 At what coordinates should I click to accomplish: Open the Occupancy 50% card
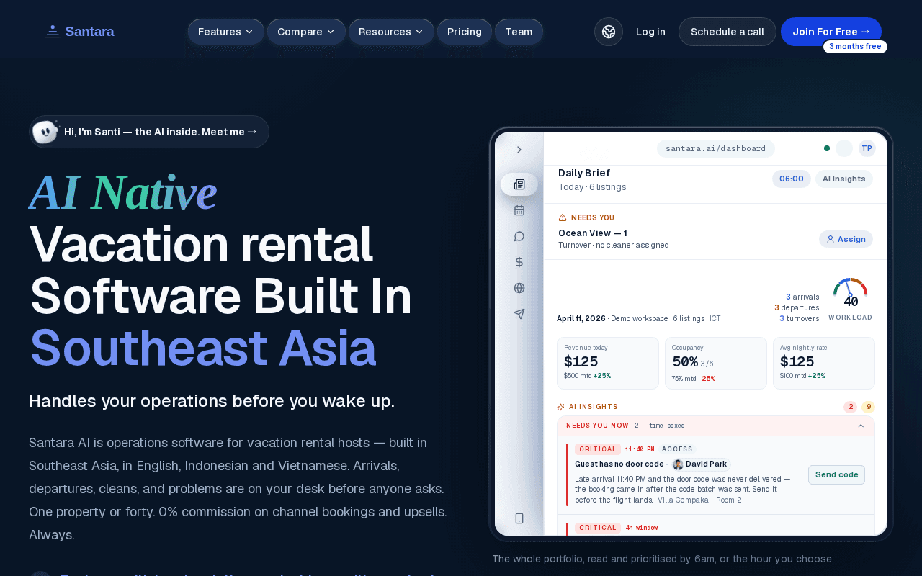pos(716,363)
